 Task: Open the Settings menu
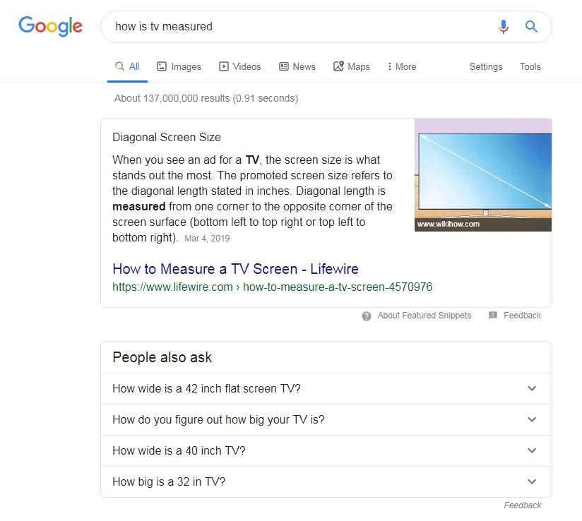click(x=486, y=67)
